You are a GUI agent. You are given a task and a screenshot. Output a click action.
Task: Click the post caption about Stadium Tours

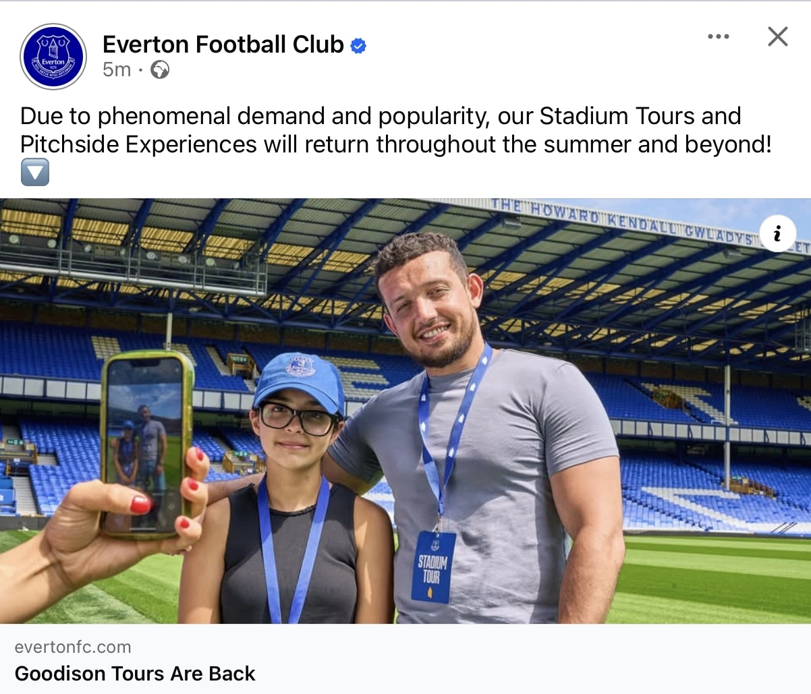click(x=395, y=129)
